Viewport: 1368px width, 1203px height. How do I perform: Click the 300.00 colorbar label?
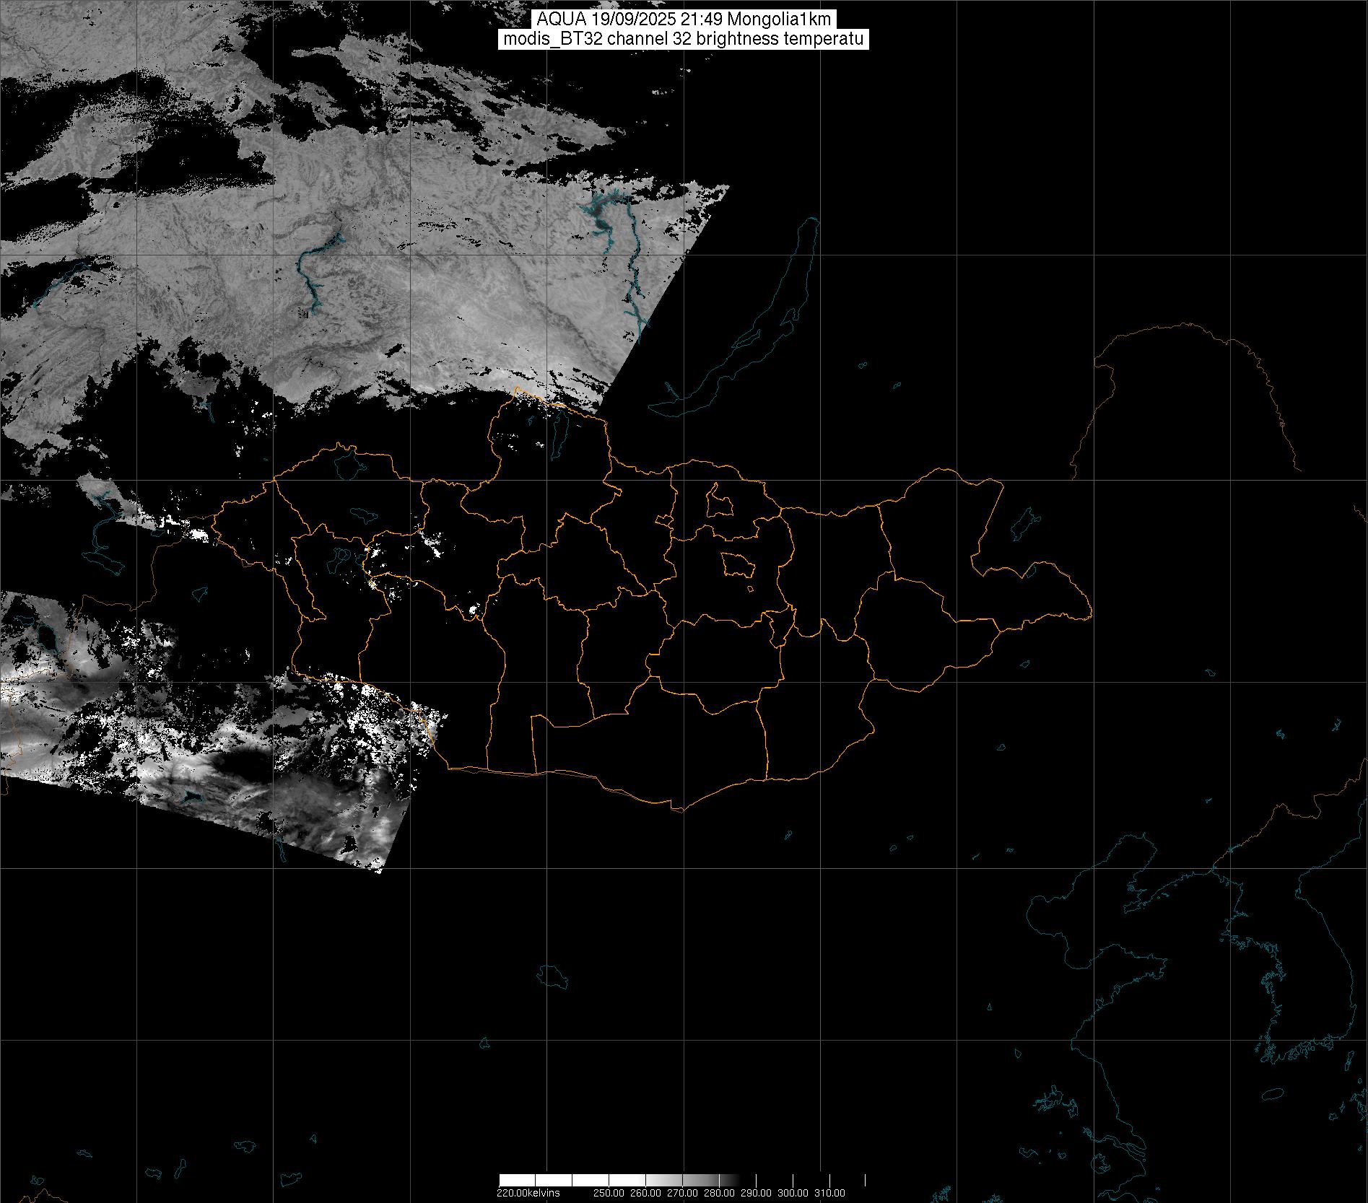point(793,1193)
